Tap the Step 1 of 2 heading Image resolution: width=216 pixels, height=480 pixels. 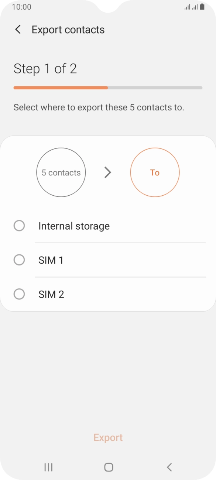(x=45, y=69)
